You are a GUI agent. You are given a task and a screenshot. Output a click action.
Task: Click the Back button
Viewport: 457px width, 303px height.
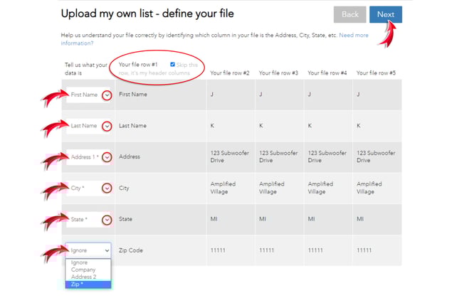(350, 14)
